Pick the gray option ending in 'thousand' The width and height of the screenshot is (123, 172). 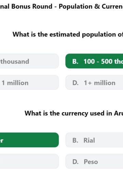[29, 61]
